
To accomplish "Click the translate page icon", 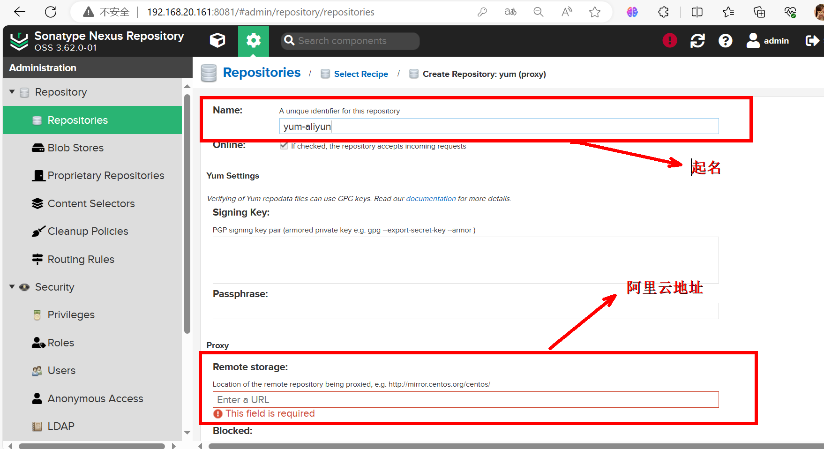I will [x=510, y=12].
